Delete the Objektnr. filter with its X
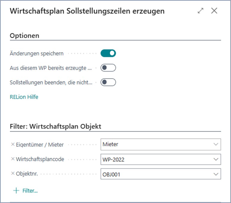This screenshot has height=203, width=231. tap(13, 173)
